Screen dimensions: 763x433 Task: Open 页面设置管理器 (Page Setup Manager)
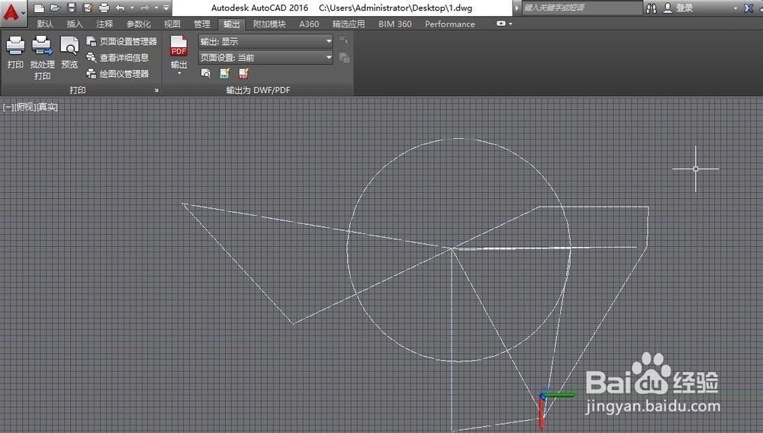click(121, 41)
